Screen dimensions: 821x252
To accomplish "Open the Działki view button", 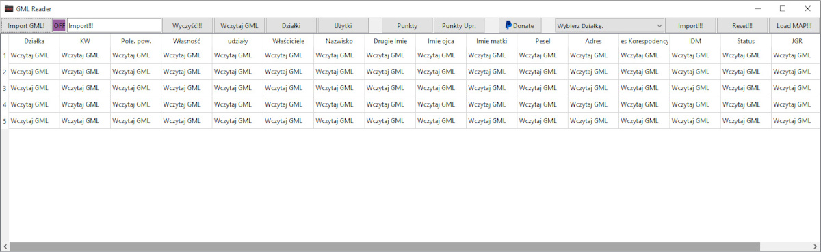I will click(291, 25).
